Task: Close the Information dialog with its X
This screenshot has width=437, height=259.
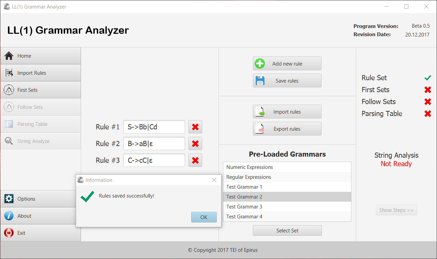Action: pos(214,180)
